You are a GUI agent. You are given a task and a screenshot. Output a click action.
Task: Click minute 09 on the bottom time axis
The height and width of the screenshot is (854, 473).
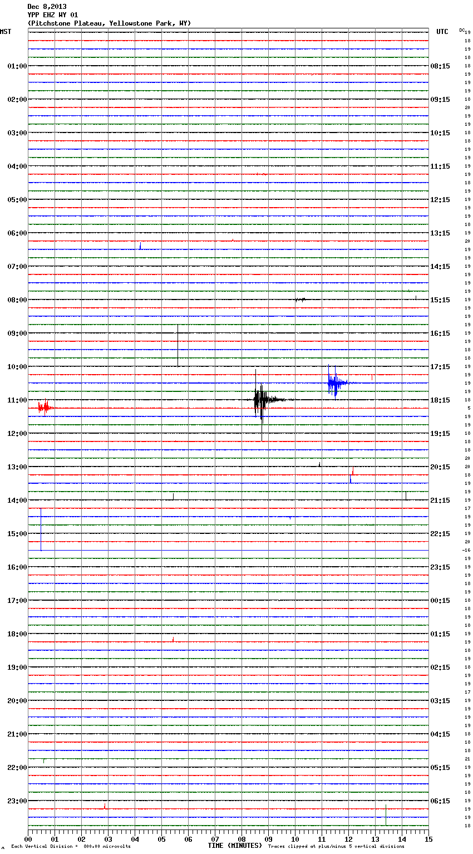268,839
